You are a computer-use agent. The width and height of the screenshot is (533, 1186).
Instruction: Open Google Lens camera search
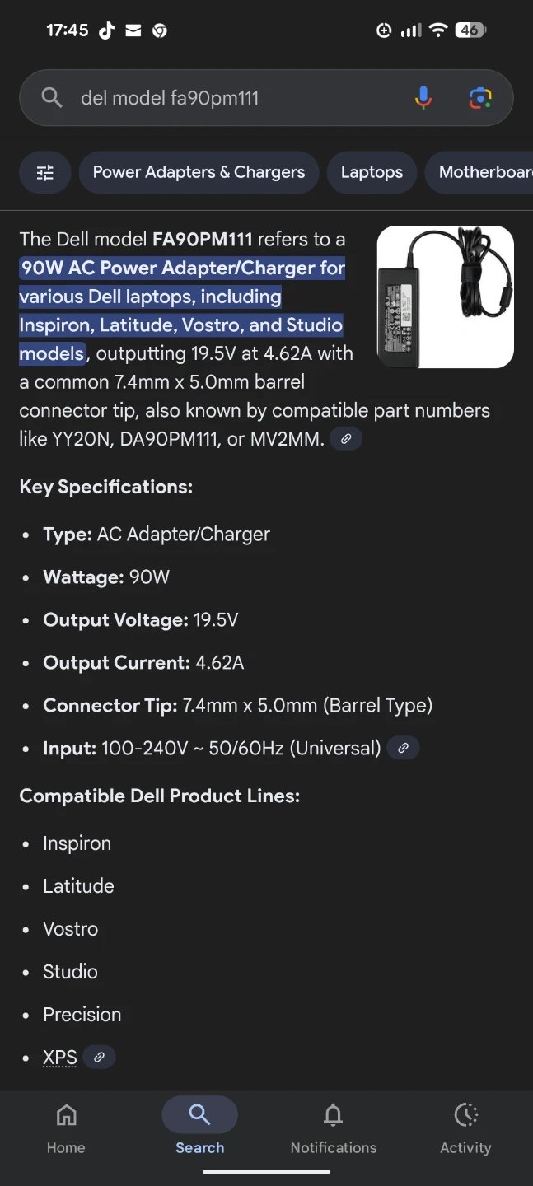480,98
